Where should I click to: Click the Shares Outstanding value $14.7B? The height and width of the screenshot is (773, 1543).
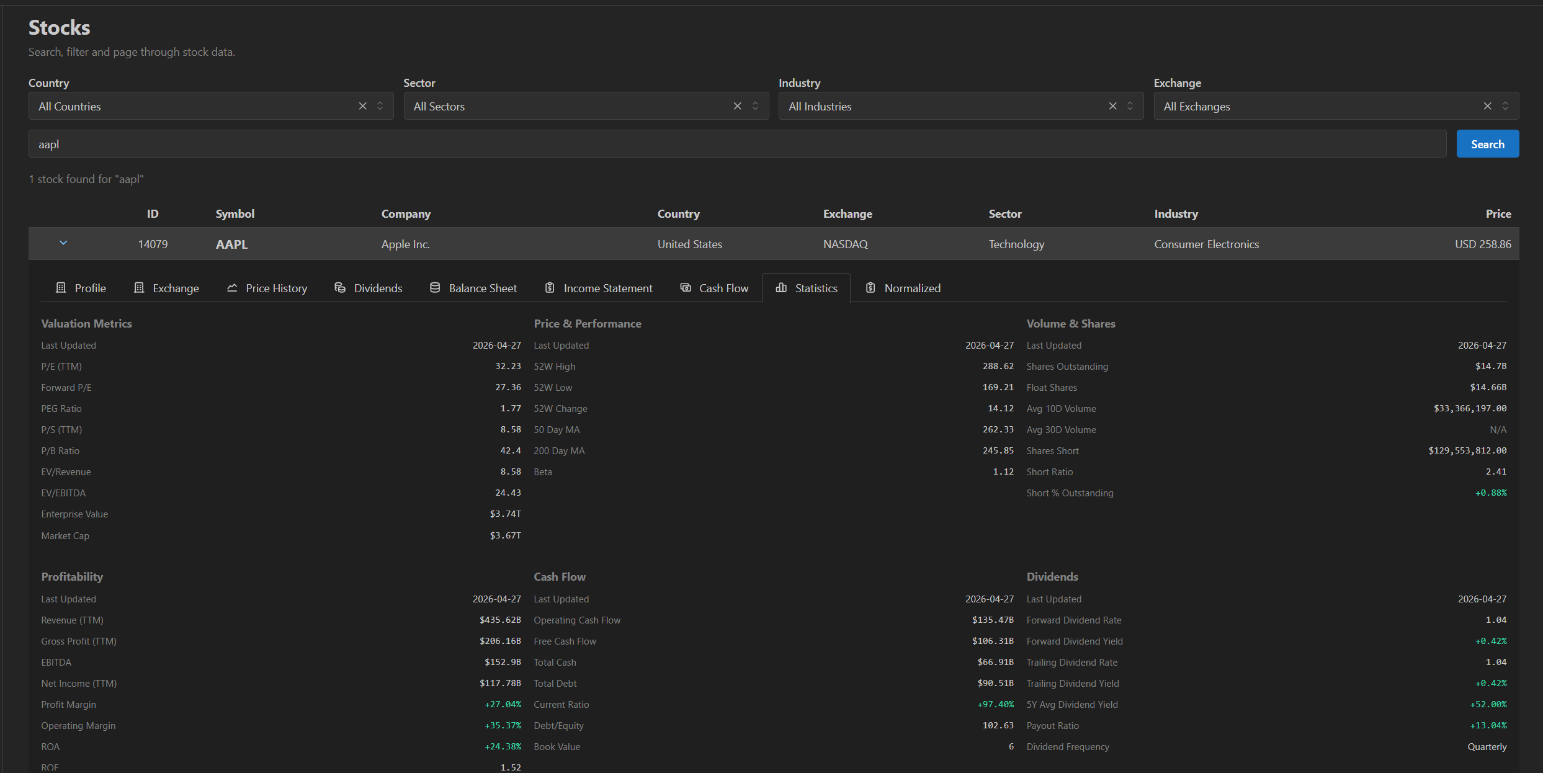coord(1491,367)
